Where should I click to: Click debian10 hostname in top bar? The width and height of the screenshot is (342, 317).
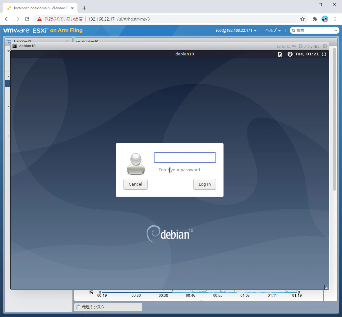pos(184,54)
